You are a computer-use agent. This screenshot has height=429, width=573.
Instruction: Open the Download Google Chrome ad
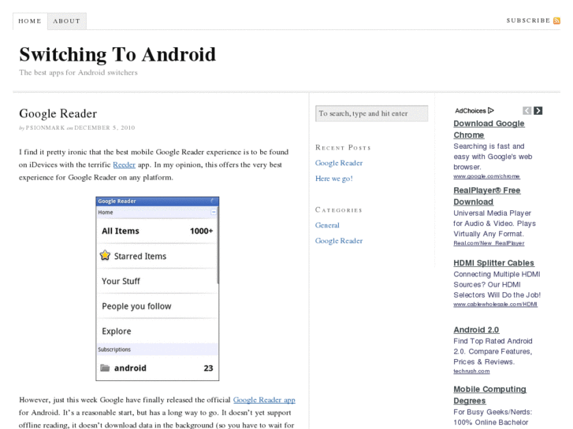(x=489, y=129)
